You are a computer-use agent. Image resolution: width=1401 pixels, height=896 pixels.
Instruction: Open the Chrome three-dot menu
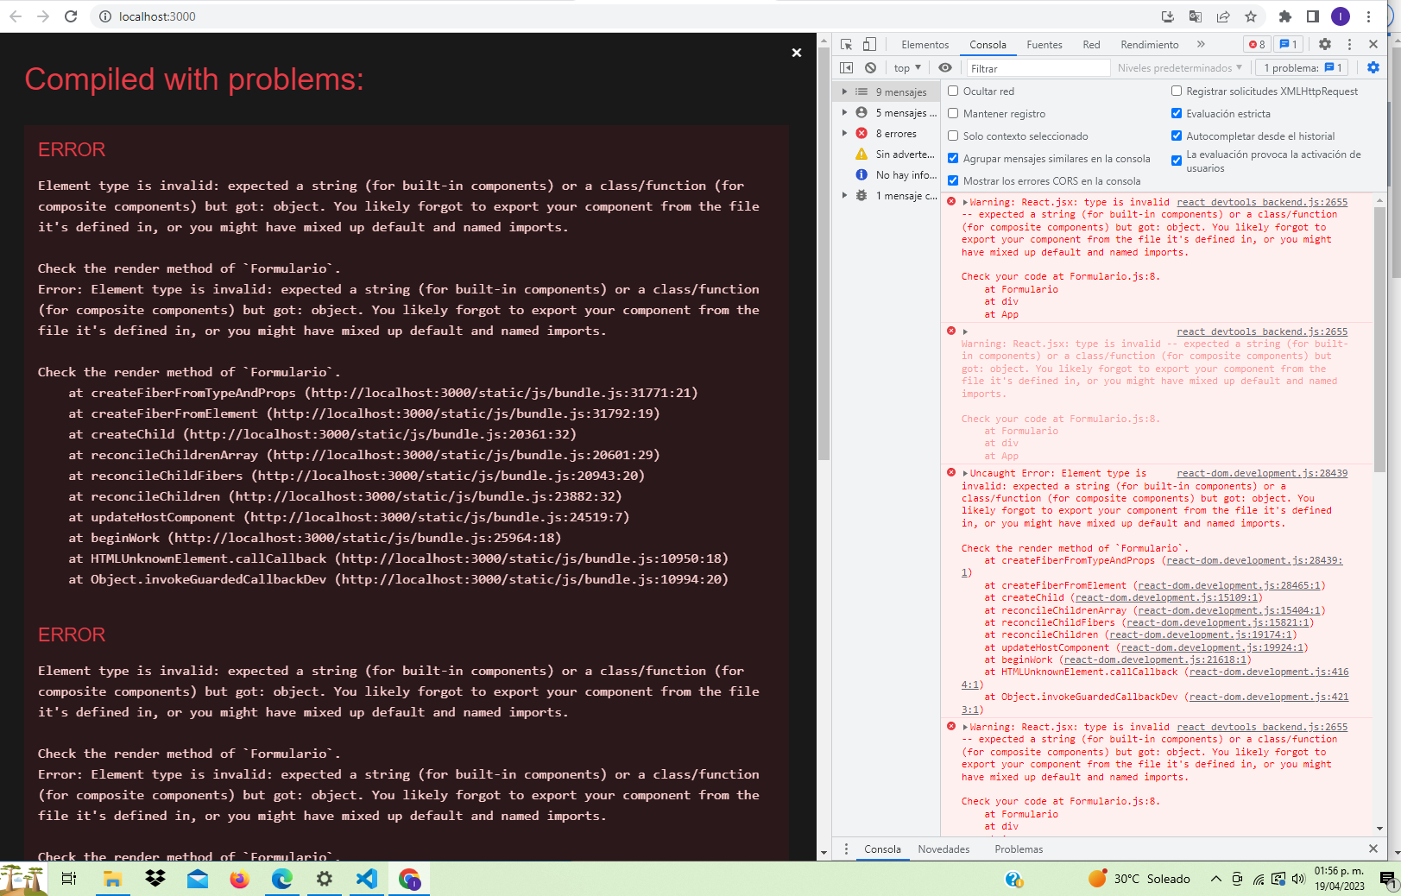[x=1368, y=16]
